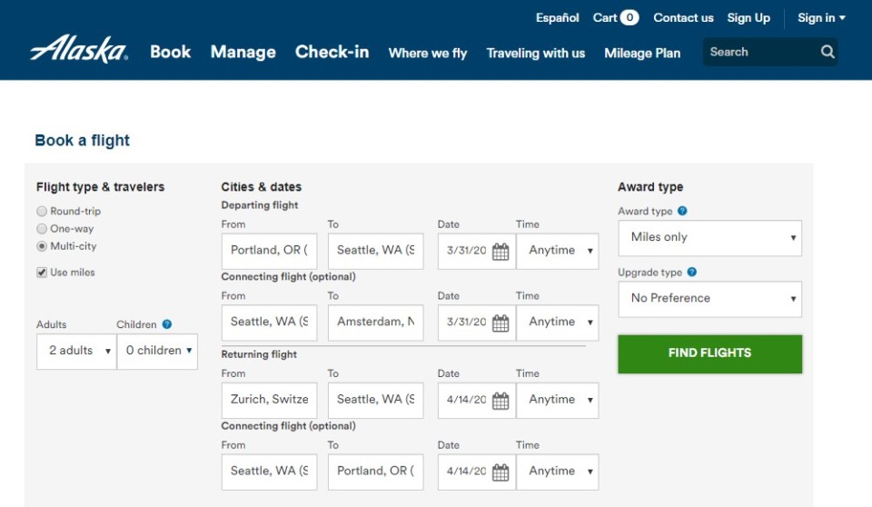The width and height of the screenshot is (872, 507).
Task: Click the Alaska Airlines logo
Action: (79, 50)
